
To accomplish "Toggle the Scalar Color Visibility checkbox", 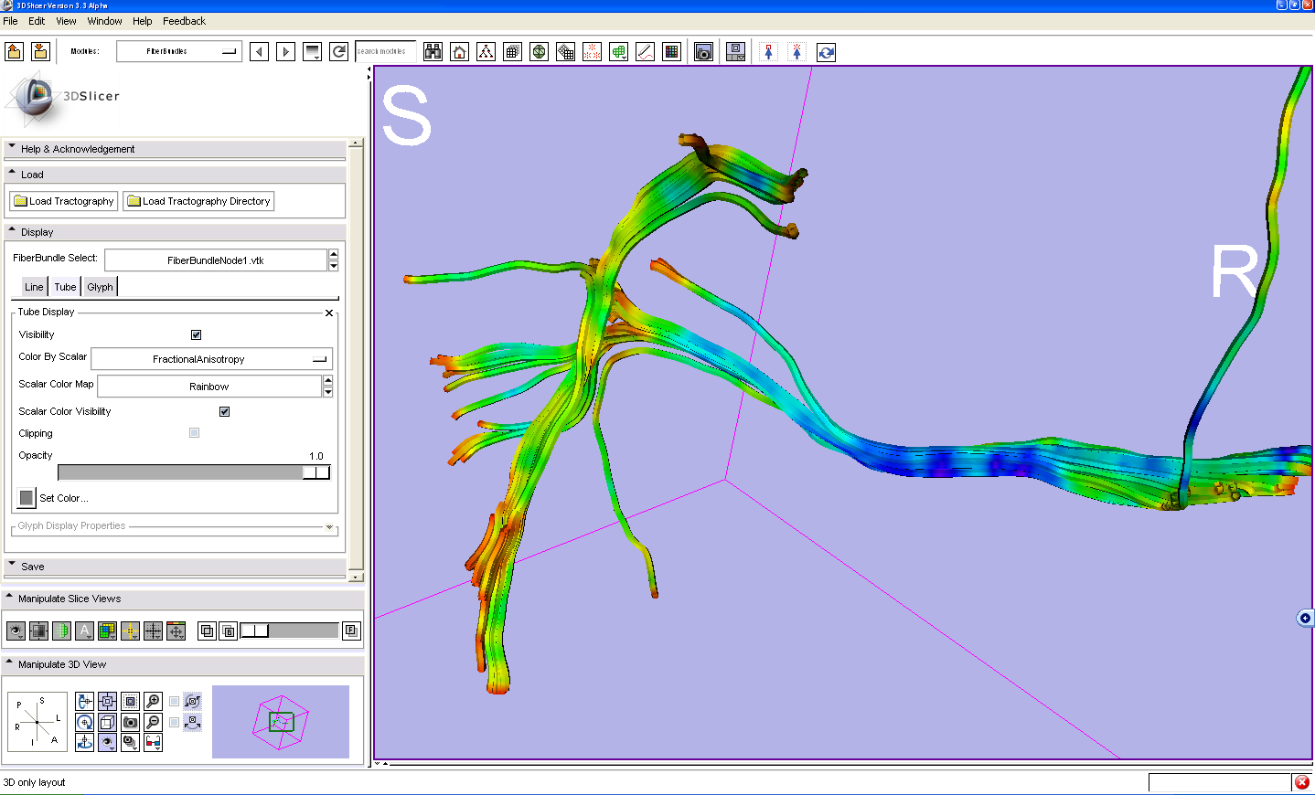I will [x=224, y=411].
